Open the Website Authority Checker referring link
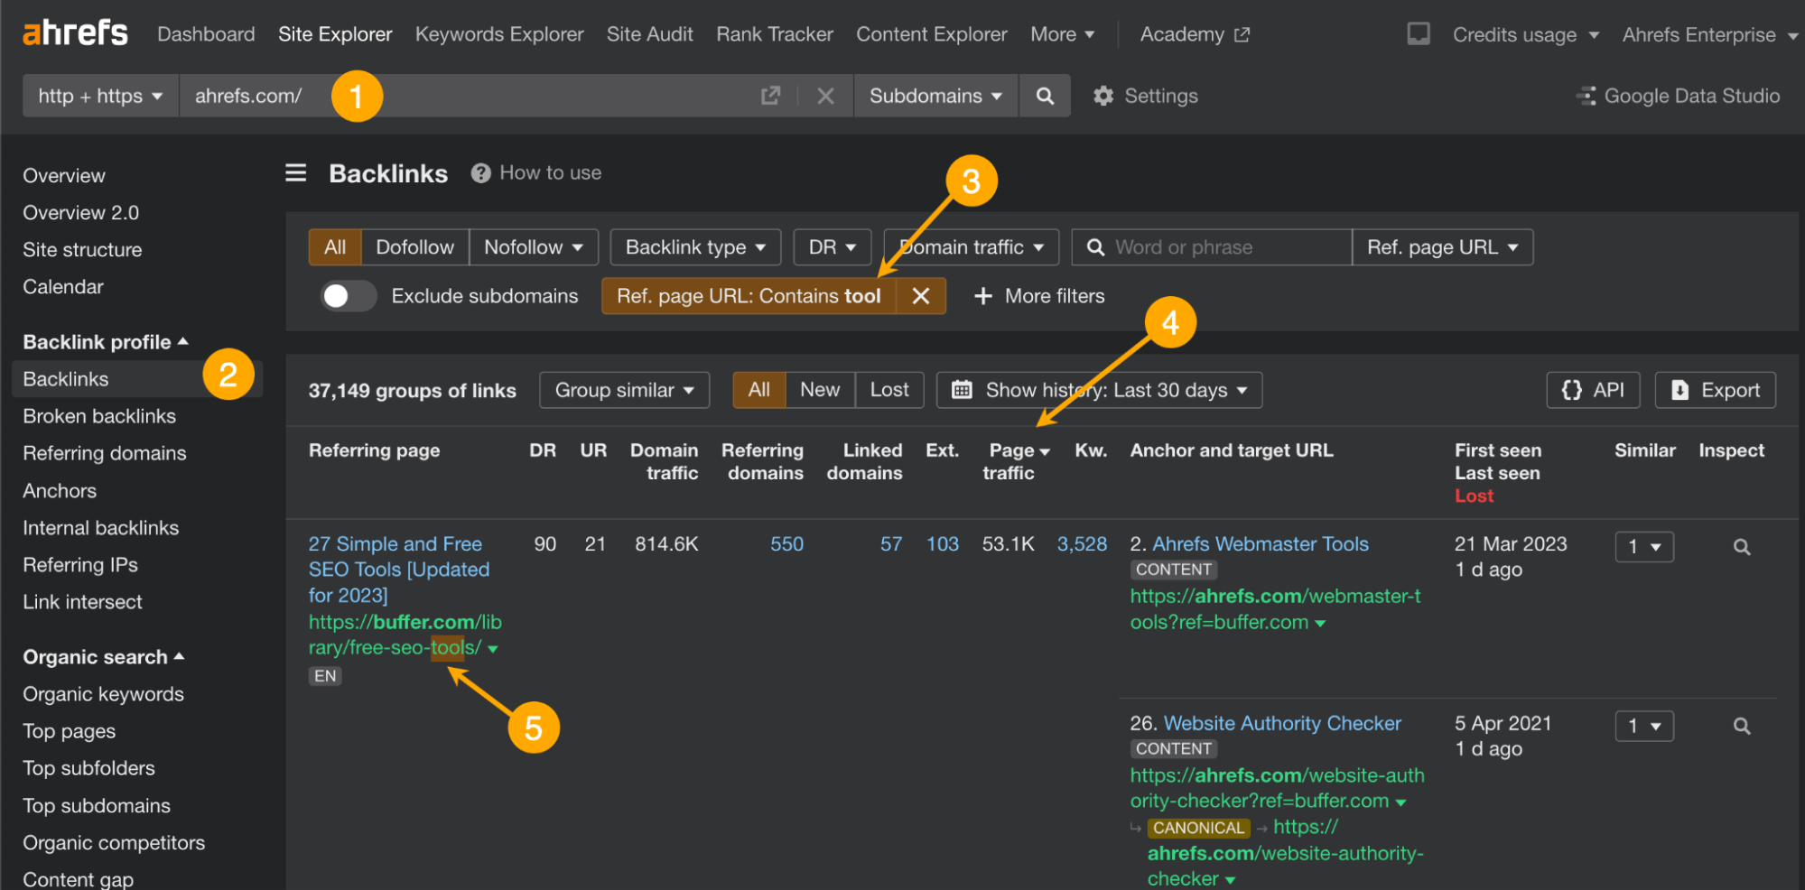The image size is (1805, 890). tap(1281, 723)
